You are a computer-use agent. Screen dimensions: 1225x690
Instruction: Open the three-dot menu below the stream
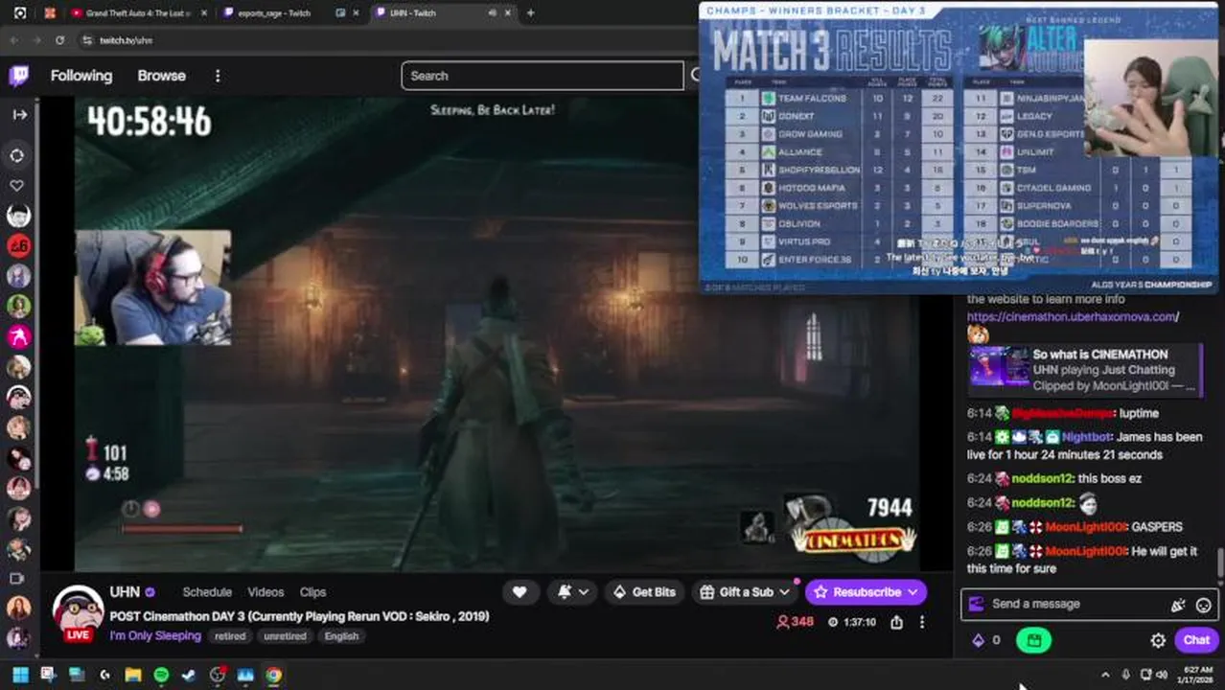[922, 622]
